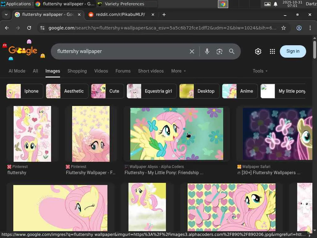This screenshot has height=238, width=317.
Task: Clear the search box with the X
Action: coord(192,51)
